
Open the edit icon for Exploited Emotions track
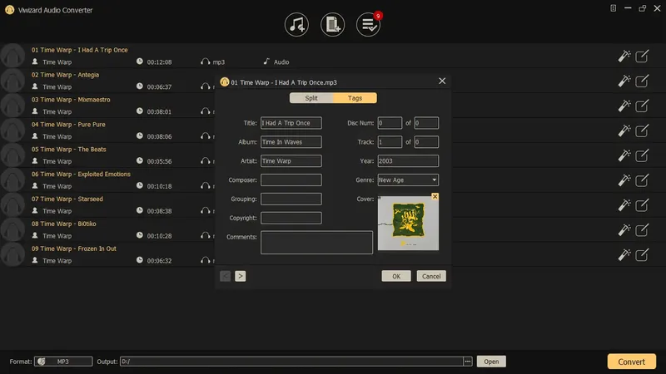tap(642, 180)
